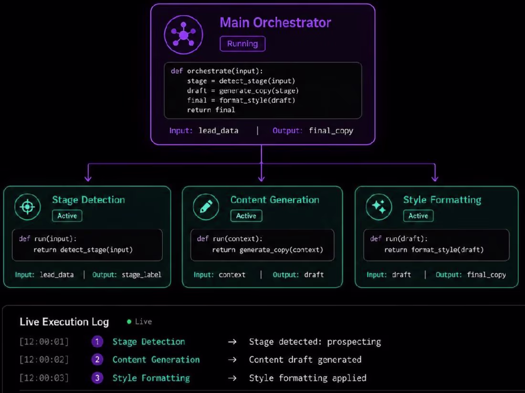Click lead_data input in Stage Detection card

pyautogui.click(x=57, y=275)
